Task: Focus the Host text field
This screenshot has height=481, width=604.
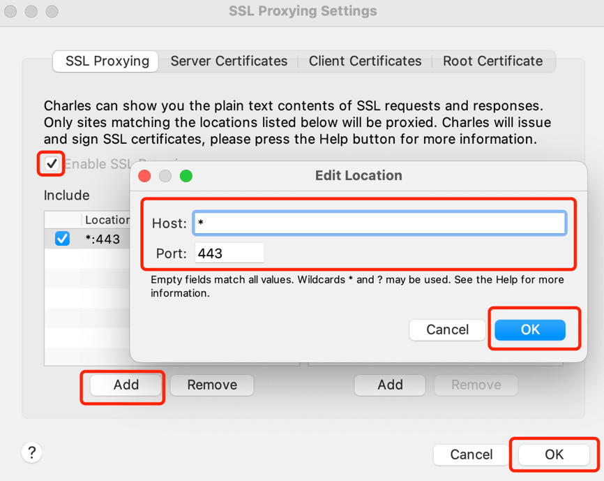Action: coord(379,223)
